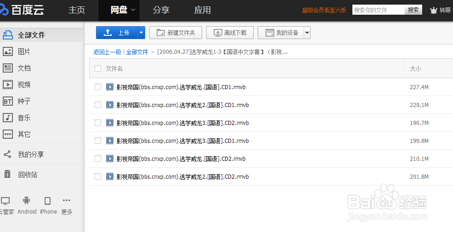Expand the 我的设备 dropdown arrow

307,33
